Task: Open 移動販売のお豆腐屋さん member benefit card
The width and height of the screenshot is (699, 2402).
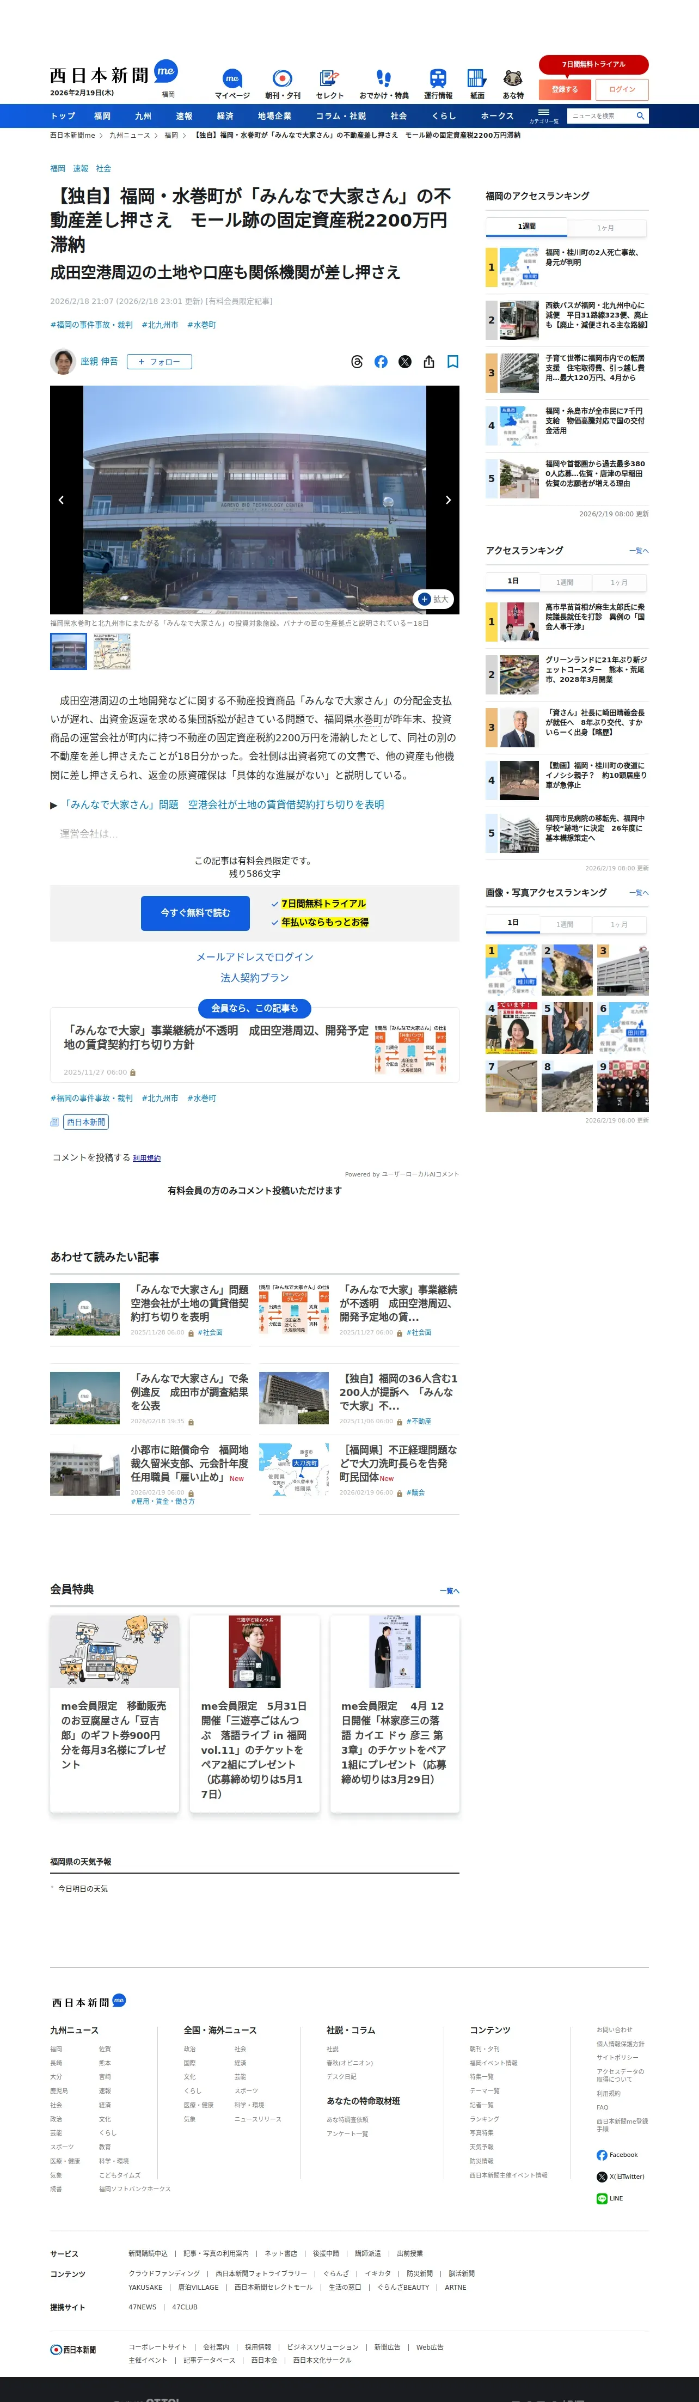Action: click(x=115, y=1713)
